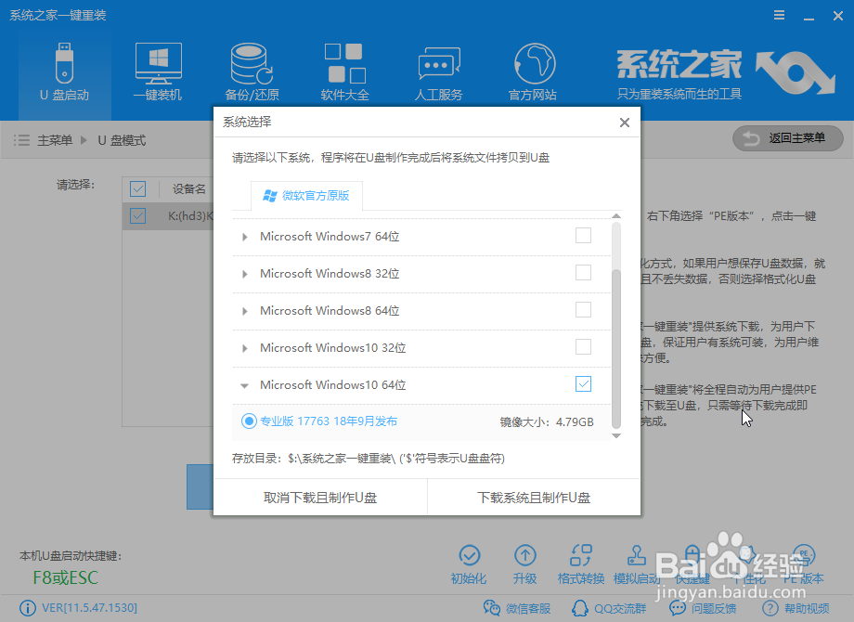Open QQ交流群 in the status bar

(609, 608)
